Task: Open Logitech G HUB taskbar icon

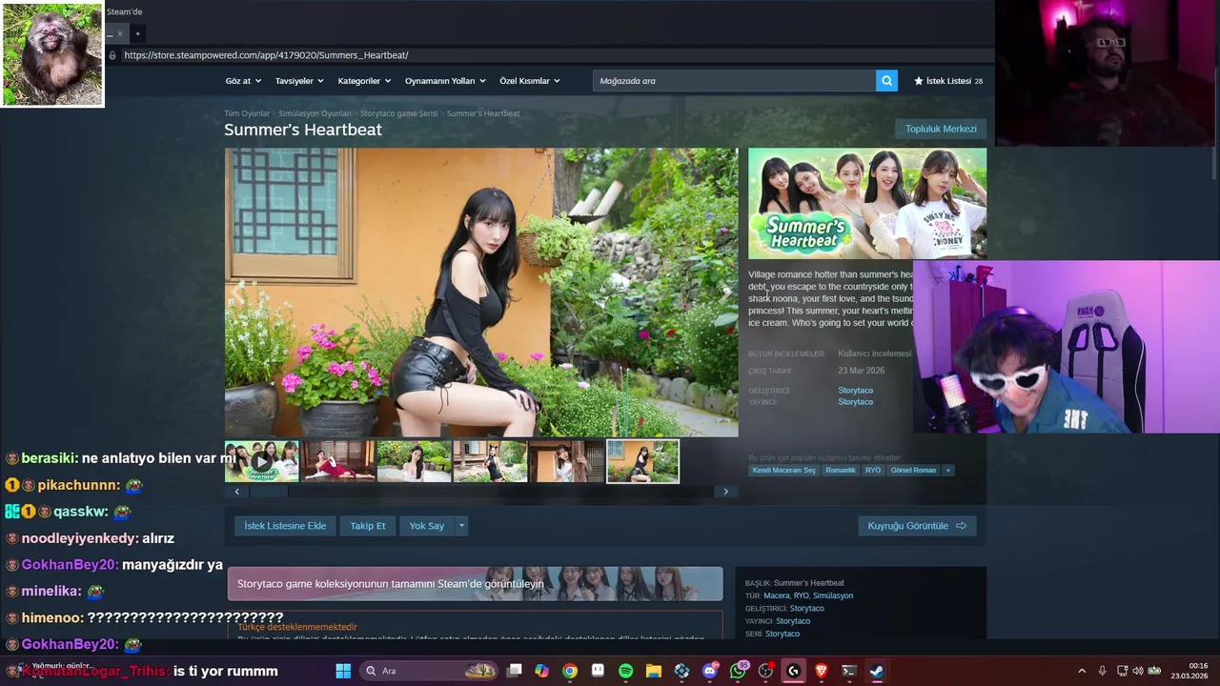Action: coord(793,671)
